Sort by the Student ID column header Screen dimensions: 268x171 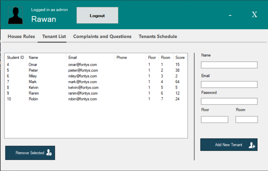[16, 57]
